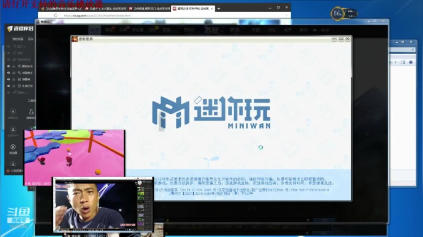The height and width of the screenshot is (237, 423).
Task: Open the 我的场景 tab in 直播伴侣
Action: pyautogui.click(x=18, y=39)
